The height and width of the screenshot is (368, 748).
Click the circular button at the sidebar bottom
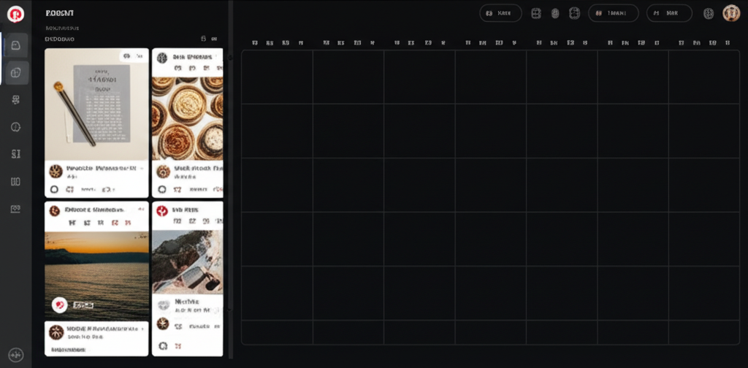[16, 355]
